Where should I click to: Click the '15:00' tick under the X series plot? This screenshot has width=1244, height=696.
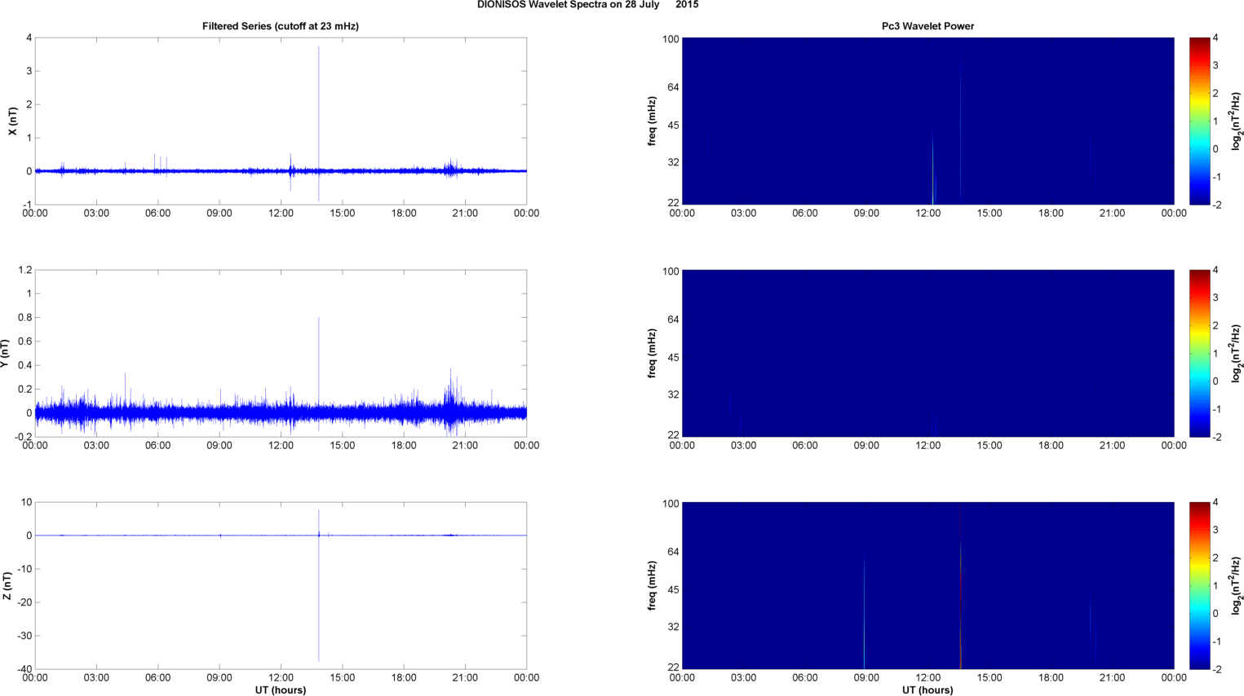point(342,214)
